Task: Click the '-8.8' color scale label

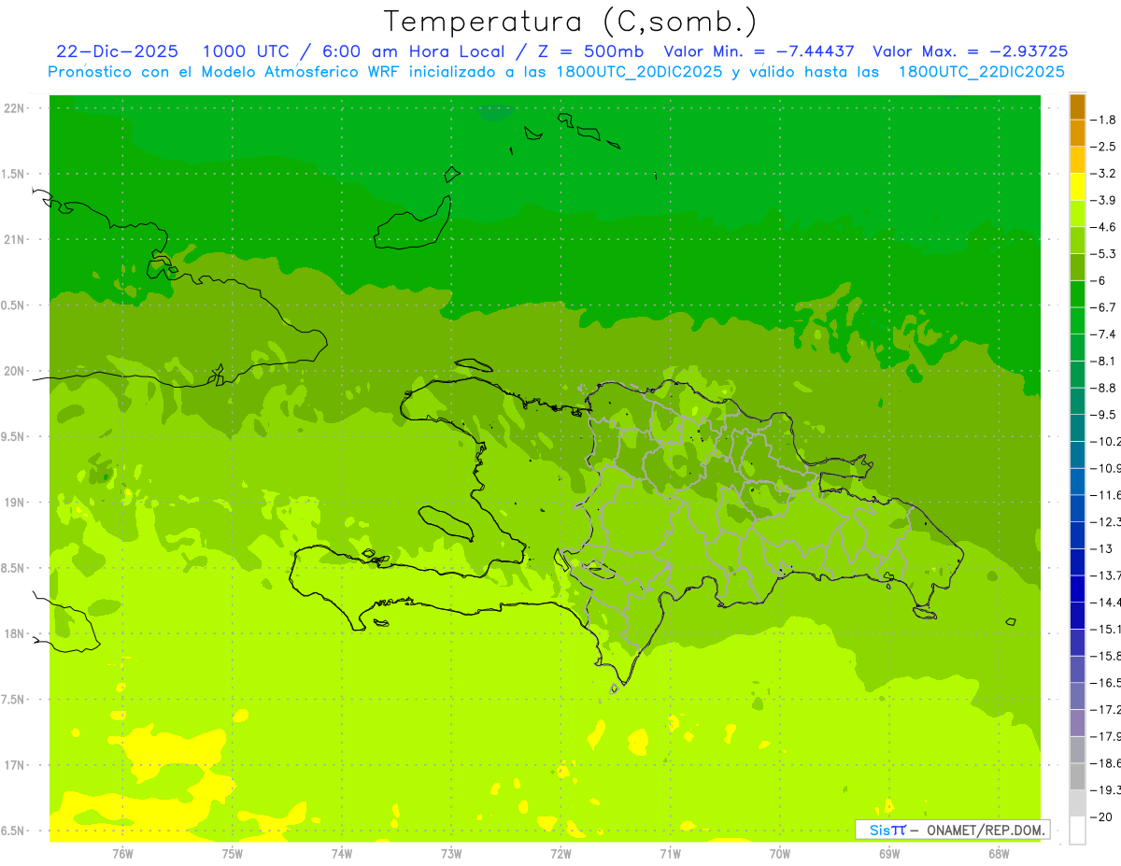Action: (1104, 388)
